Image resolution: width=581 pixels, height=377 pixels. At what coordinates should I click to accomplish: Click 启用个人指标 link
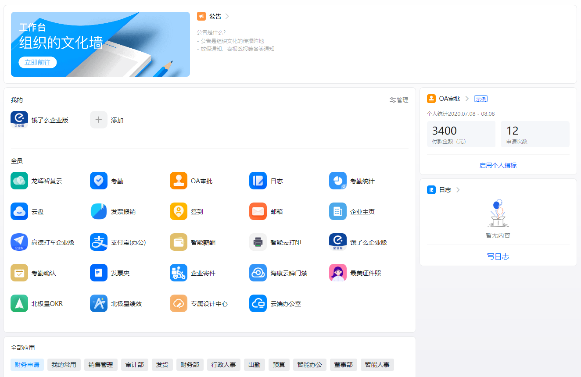pyautogui.click(x=498, y=165)
